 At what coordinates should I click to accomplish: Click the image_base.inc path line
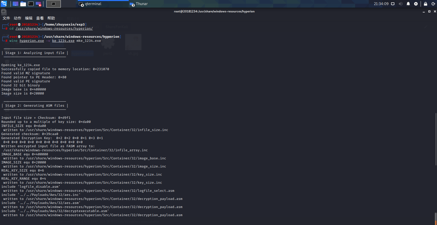tap(85, 158)
